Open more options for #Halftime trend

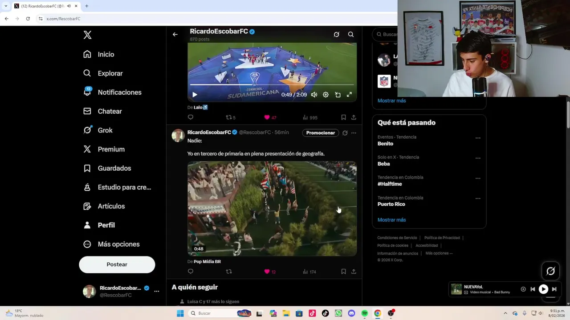[x=478, y=178]
